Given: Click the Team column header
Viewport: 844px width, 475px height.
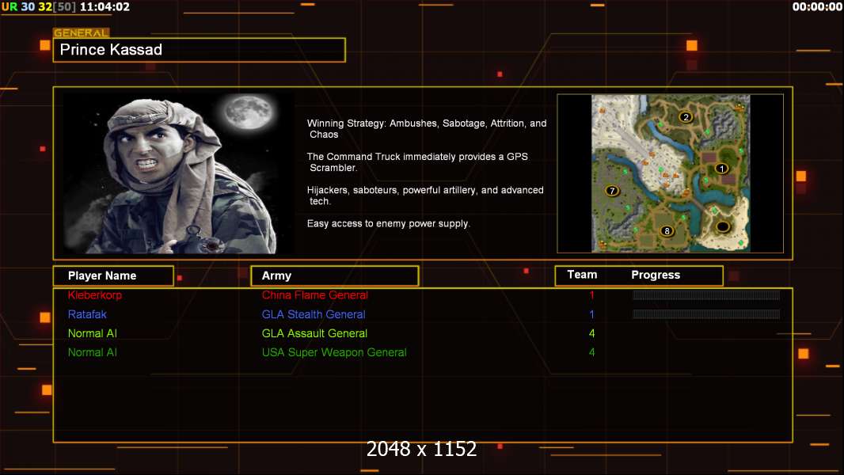Looking at the screenshot, I should click(582, 275).
